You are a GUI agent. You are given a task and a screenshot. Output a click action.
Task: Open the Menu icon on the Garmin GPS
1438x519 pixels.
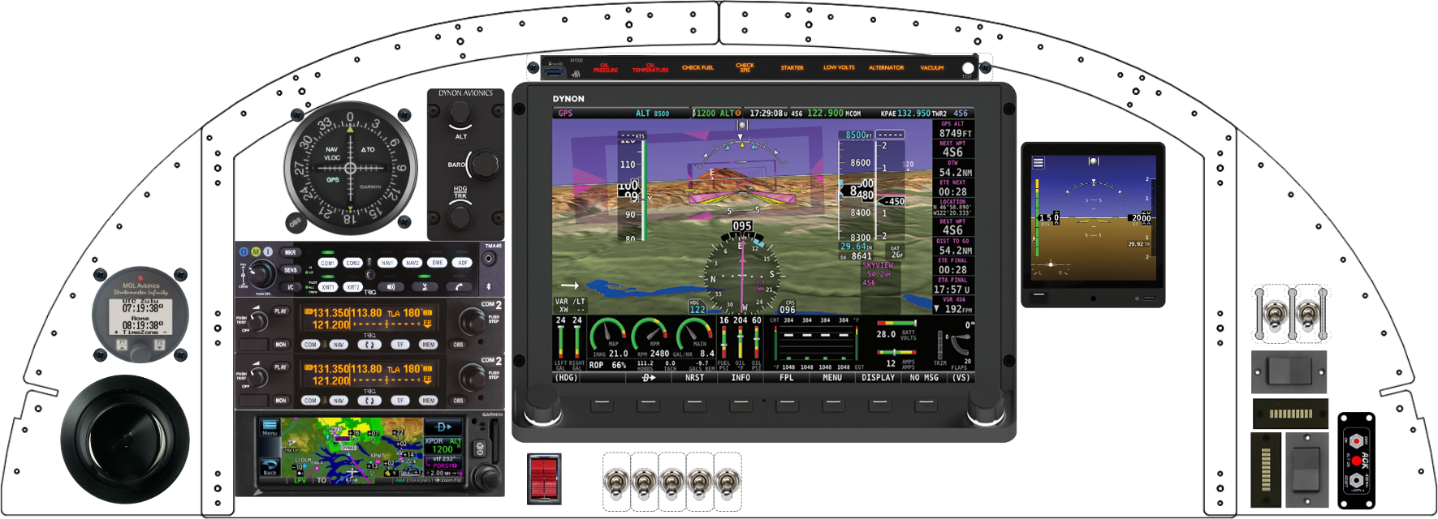(x=270, y=427)
